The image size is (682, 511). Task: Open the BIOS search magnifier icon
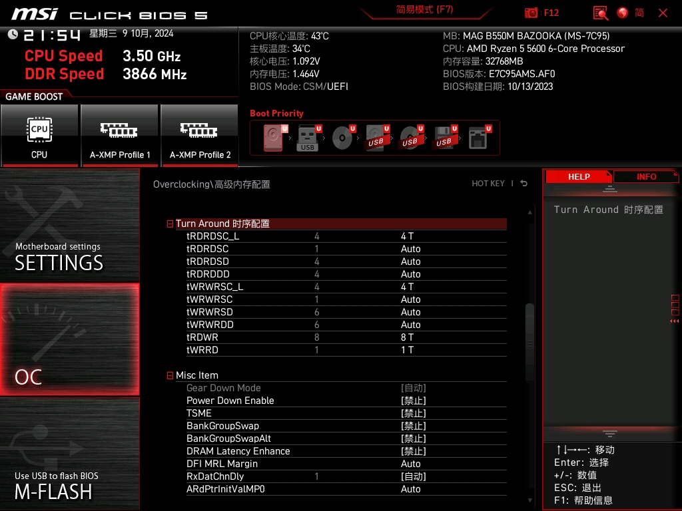[601, 13]
